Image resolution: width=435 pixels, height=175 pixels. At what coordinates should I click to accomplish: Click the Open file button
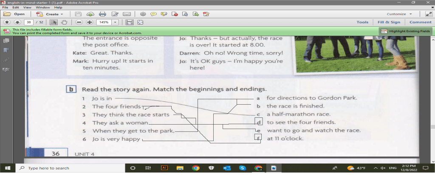pyautogui.click(x=15, y=14)
